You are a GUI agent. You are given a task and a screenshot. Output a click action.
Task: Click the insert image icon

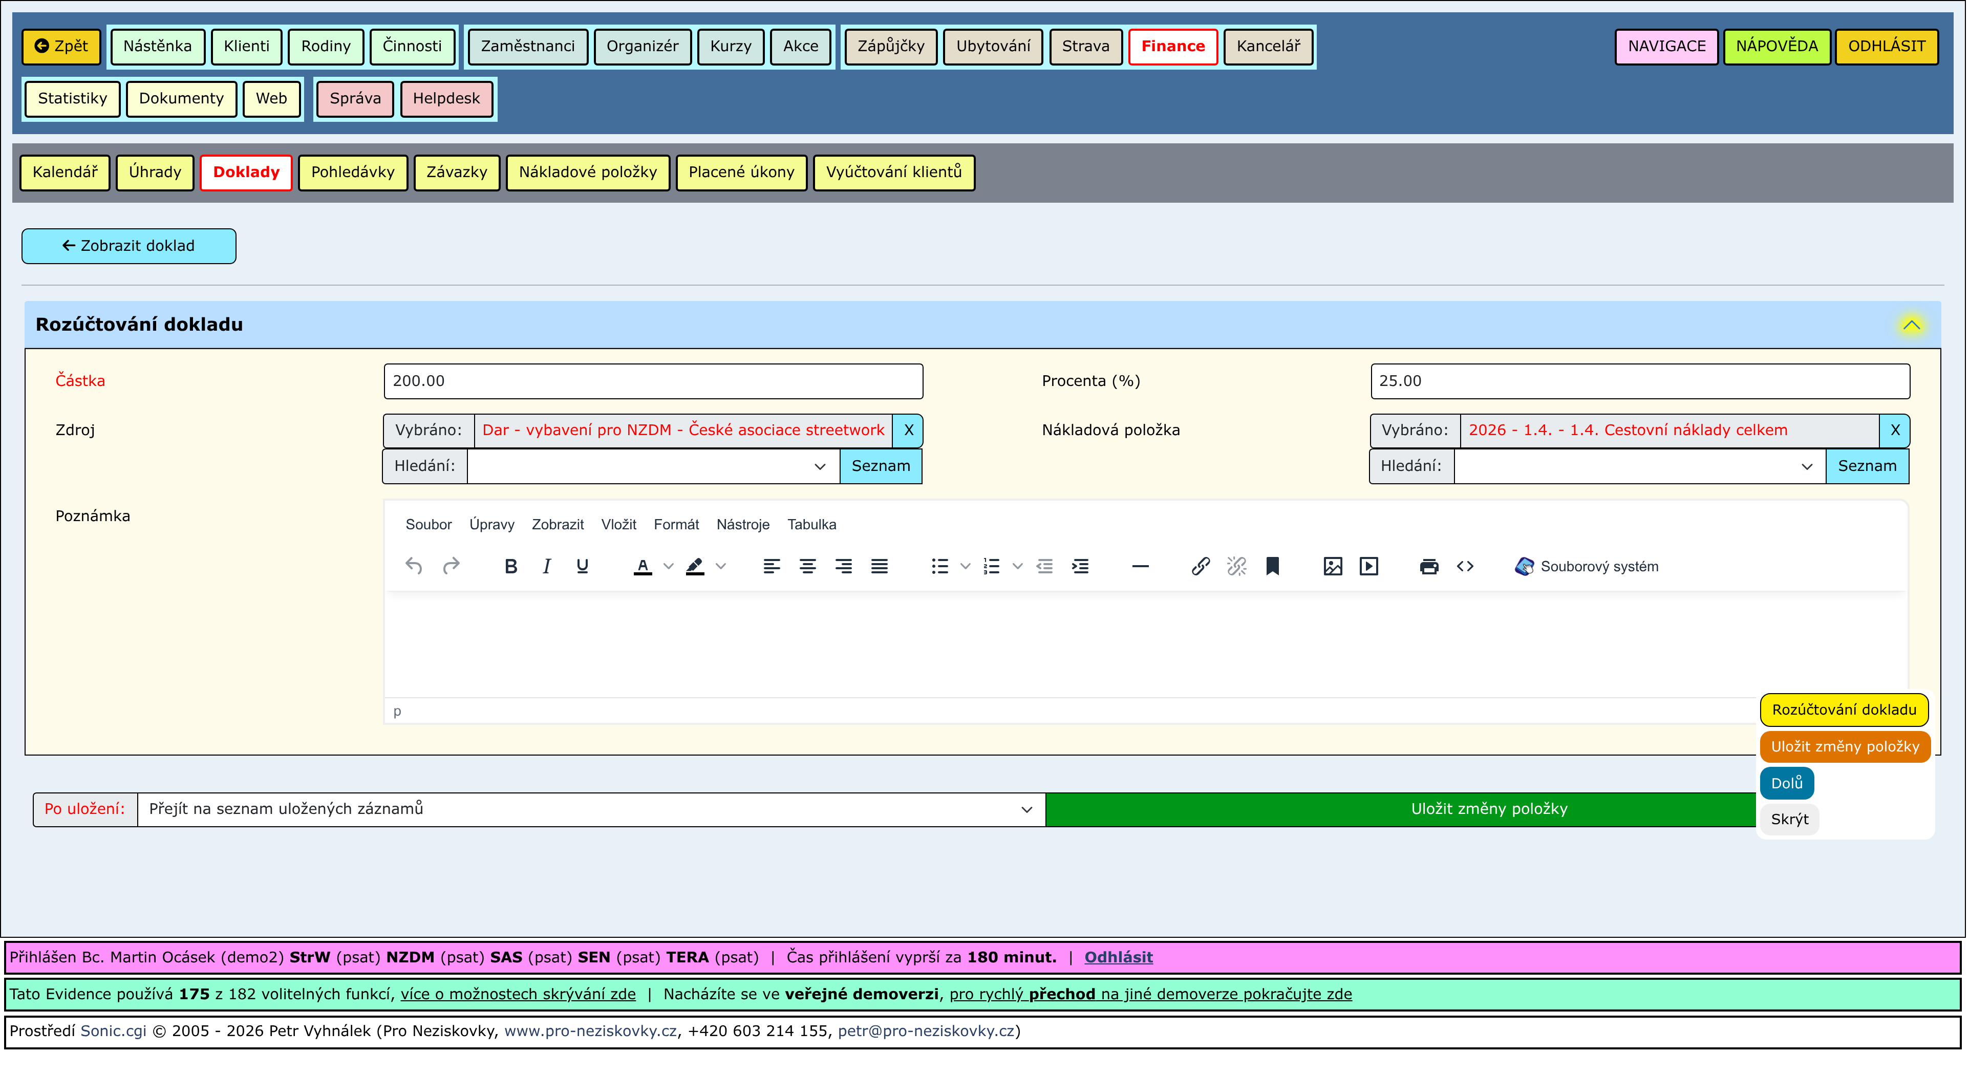(x=1332, y=566)
